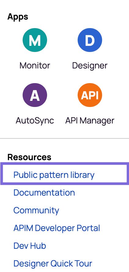Navigate to the Dev Hub link
129x272 pixels.
tap(30, 246)
